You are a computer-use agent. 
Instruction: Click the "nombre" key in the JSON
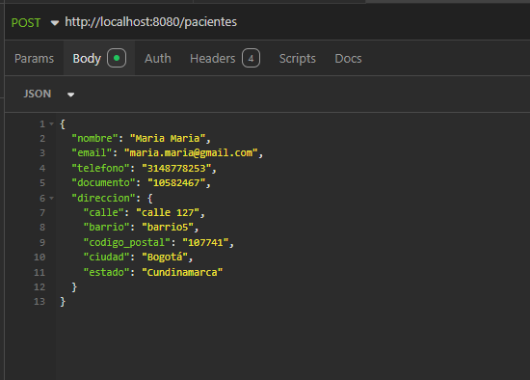[x=94, y=138]
